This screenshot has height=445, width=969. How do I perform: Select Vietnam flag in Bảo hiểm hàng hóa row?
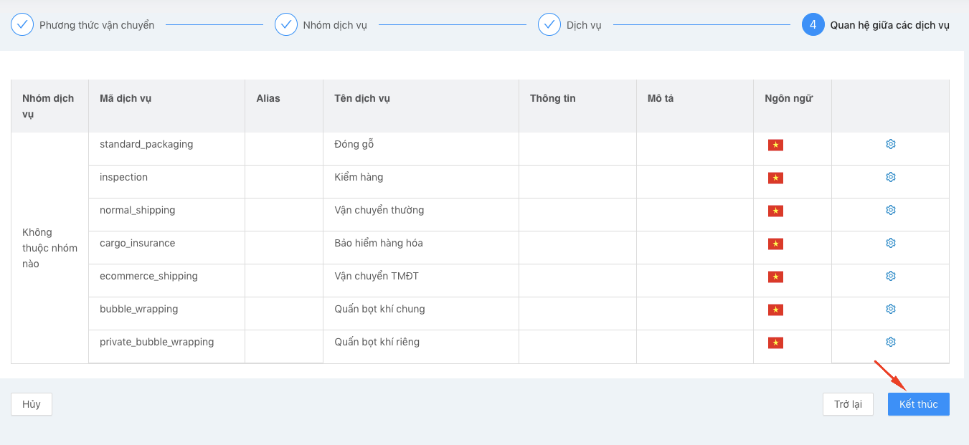pos(775,244)
